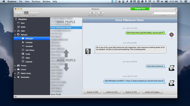The width and height of the screenshot is (190, 106).
Task: Click the Register Now button
Action: (140, 9)
